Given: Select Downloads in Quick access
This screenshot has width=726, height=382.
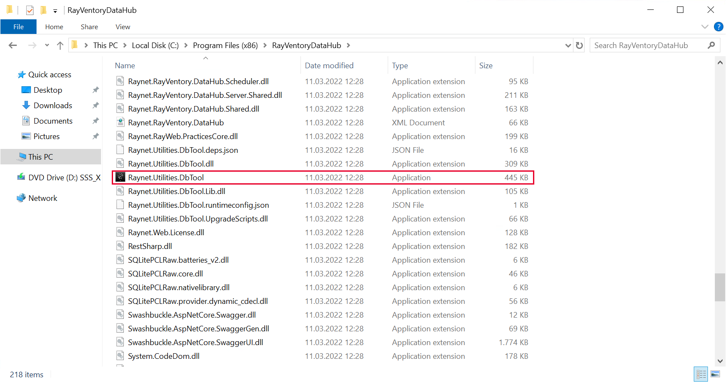Looking at the screenshot, I should point(53,106).
